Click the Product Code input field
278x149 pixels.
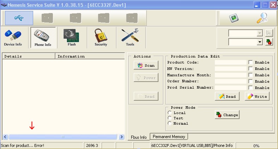(x=231, y=62)
